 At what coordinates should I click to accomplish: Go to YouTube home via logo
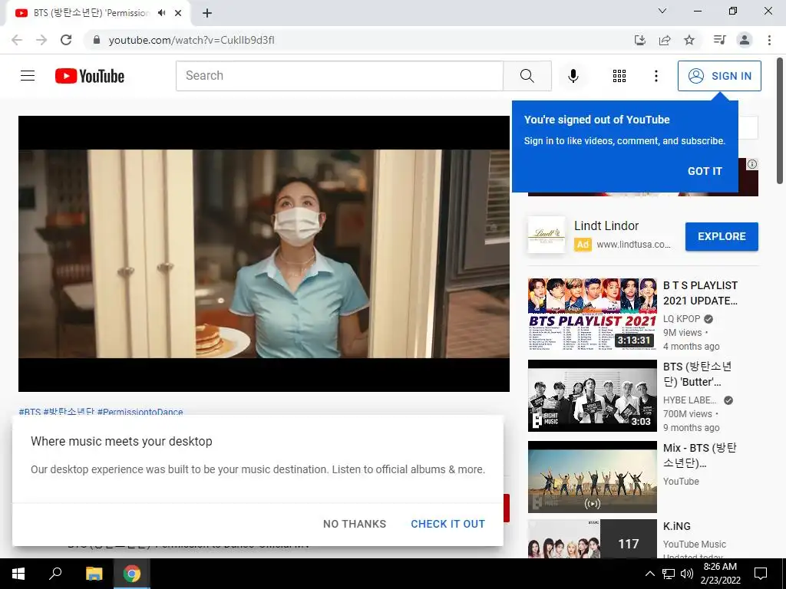[x=90, y=76]
